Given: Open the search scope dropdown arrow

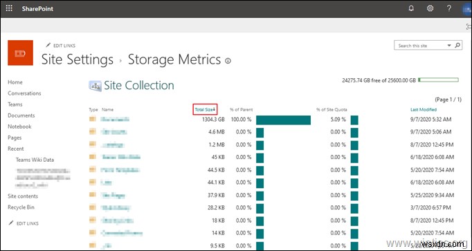Looking at the screenshot, I should (449, 46).
